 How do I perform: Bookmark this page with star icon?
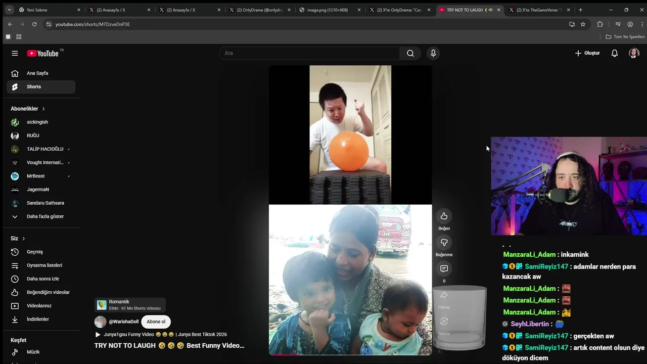pos(583,24)
